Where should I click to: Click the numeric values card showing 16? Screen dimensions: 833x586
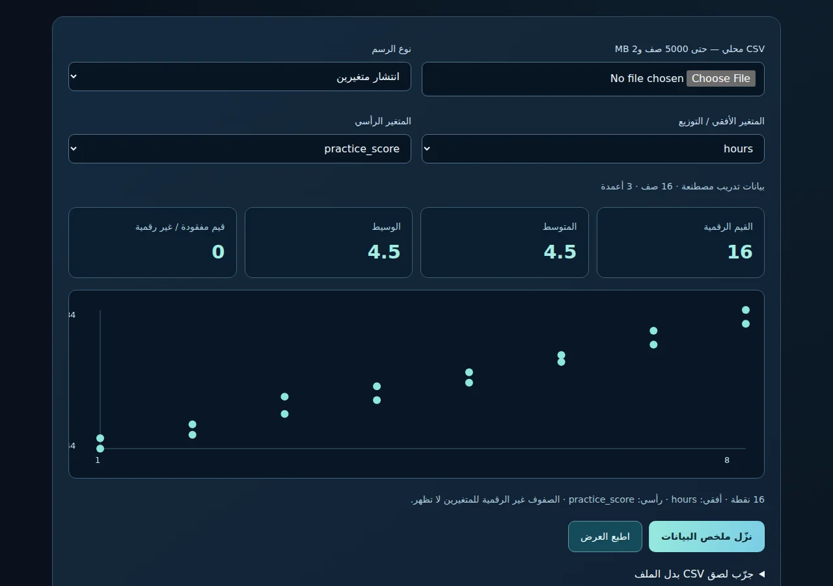[x=681, y=242]
